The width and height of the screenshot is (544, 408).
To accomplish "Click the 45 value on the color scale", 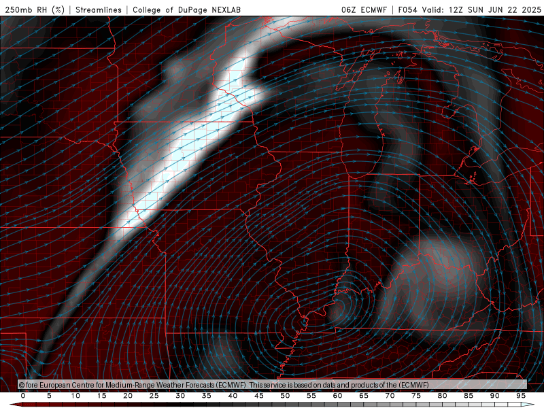I will 259,396.
